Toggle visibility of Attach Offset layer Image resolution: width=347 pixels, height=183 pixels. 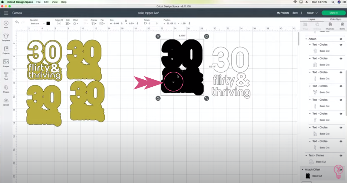pyautogui.click(x=341, y=170)
